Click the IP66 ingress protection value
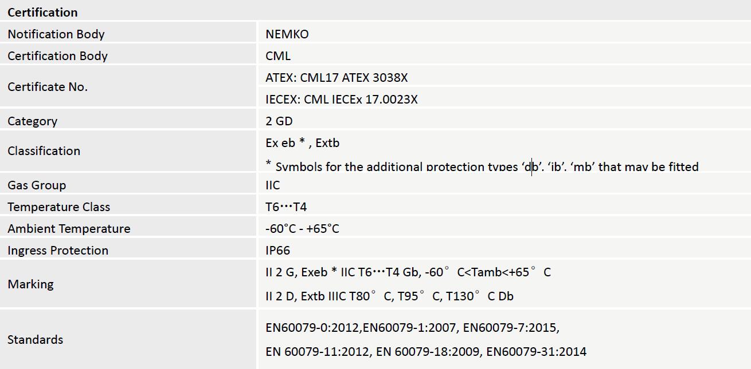Viewport: 751px width, 369px height. tap(278, 250)
